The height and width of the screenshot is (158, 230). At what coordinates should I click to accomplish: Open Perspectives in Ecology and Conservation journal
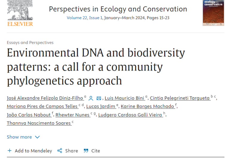pos(118,9)
